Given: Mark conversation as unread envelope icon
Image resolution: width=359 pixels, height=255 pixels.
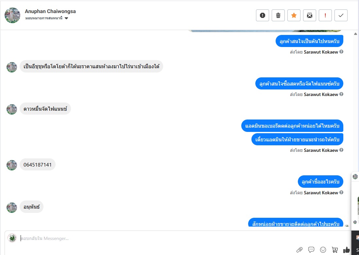Looking at the screenshot, I should point(310,15).
